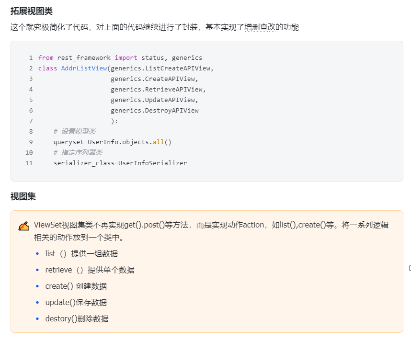Click the list() bullet item
The height and width of the screenshot is (352, 411).
(x=81, y=254)
